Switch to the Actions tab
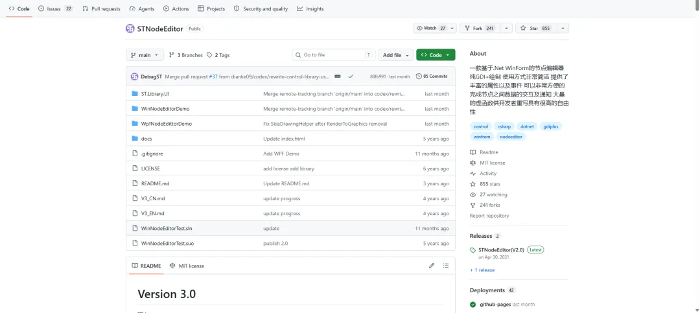This screenshot has height=313, width=700. coord(176,8)
